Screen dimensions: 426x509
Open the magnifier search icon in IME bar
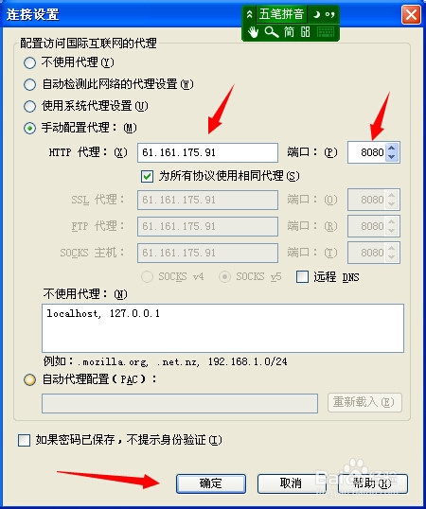coord(272,32)
